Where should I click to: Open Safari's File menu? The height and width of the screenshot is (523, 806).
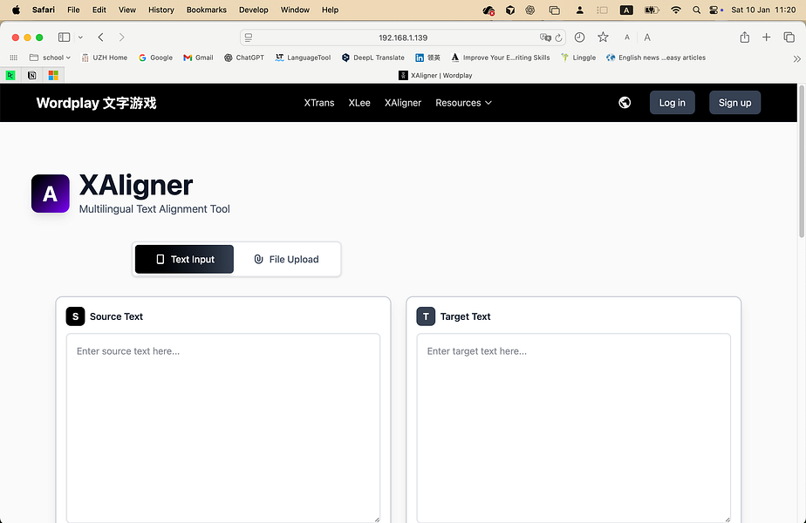coord(73,10)
